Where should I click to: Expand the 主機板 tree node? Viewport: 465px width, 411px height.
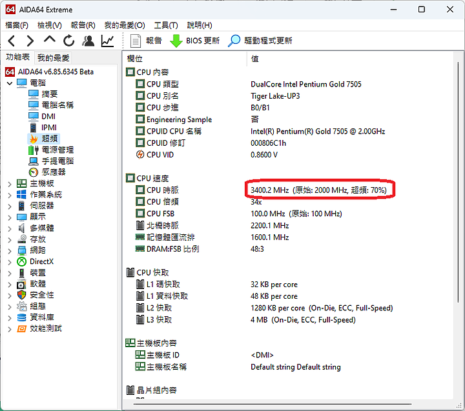10,184
